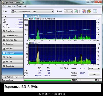Click the BIS max value 28

pos(49,73)
